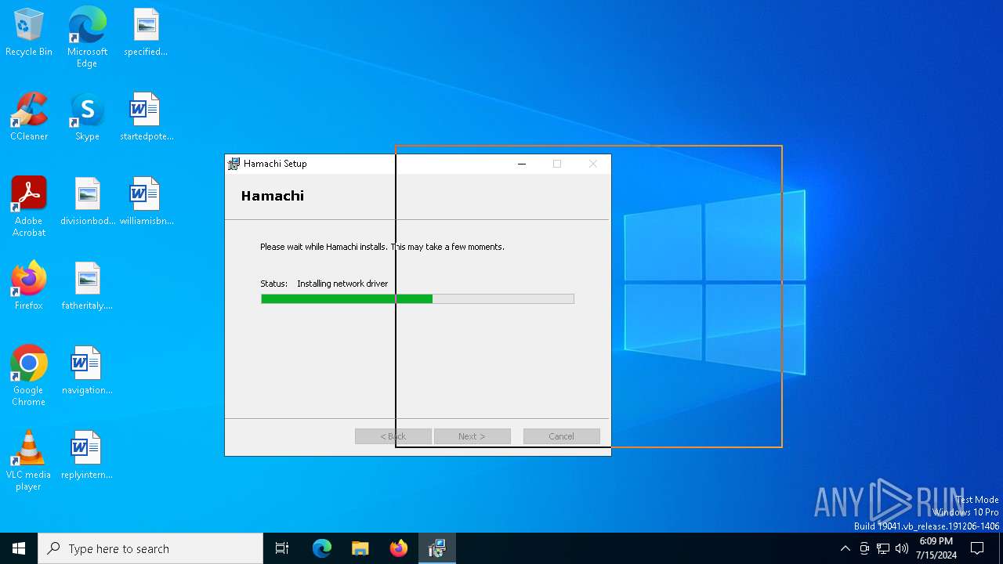Screen dimensions: 1003x564
Task: Open Firefox from the taskbar
Action: click(x=399, y=548)
